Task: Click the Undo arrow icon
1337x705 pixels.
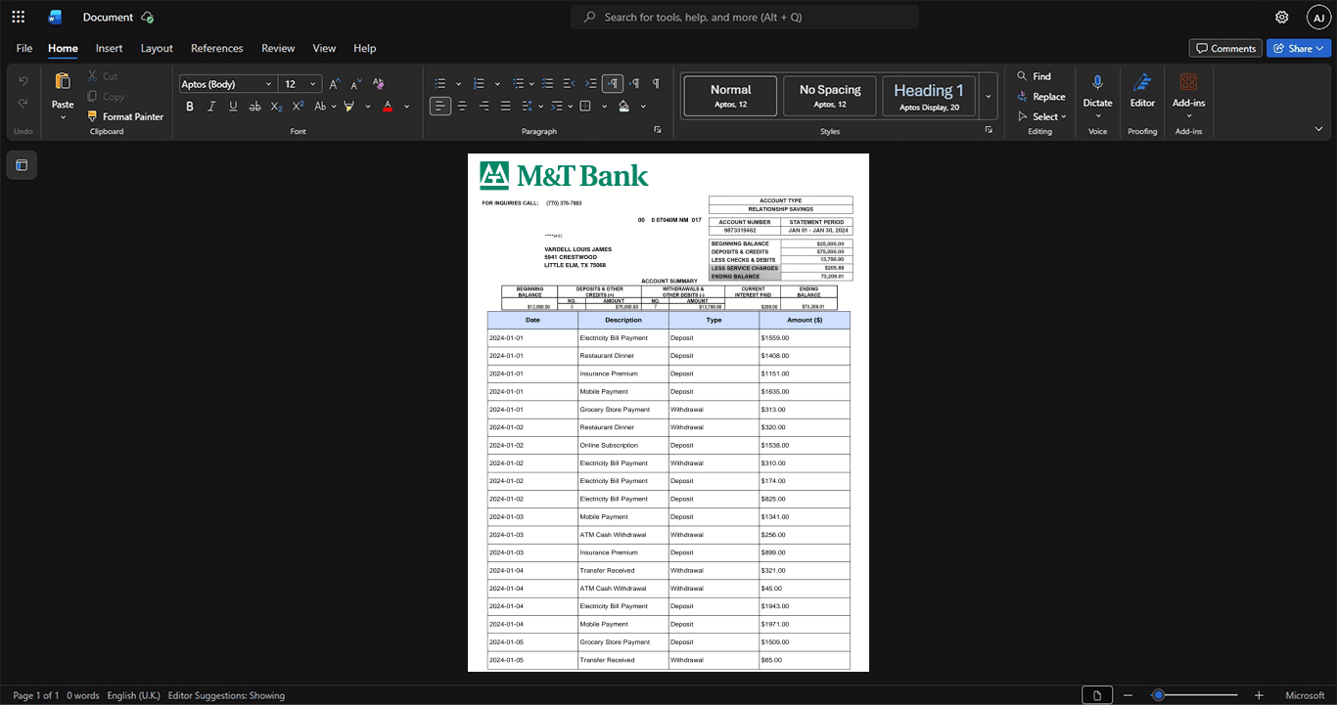Action: [23, 81]
